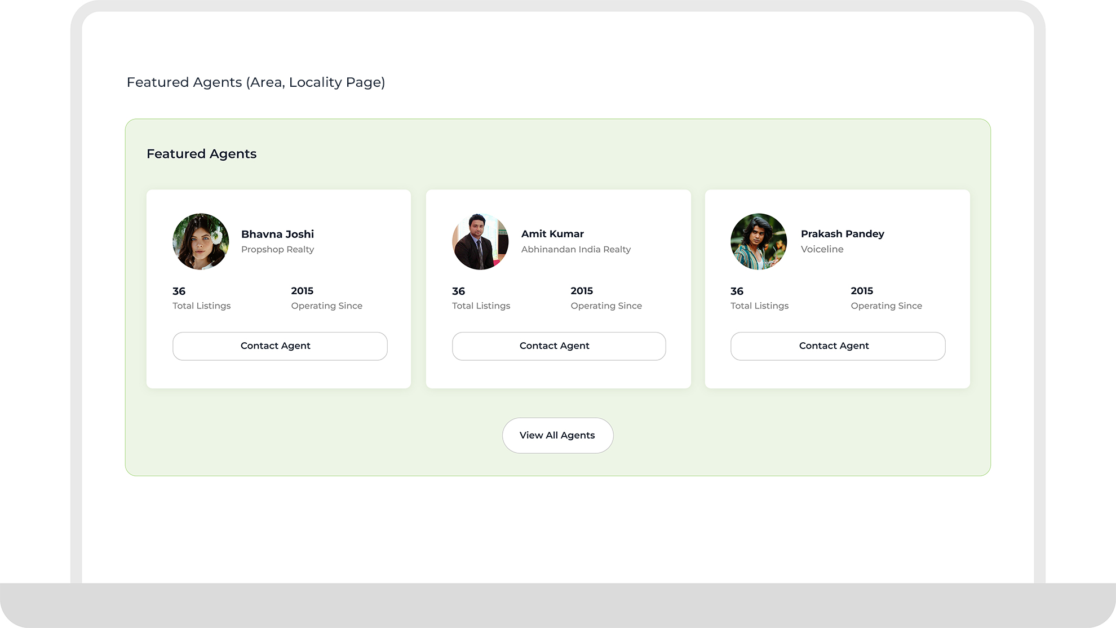Click the 36 count on Bhavna Joshi's card

pos(179,291)
